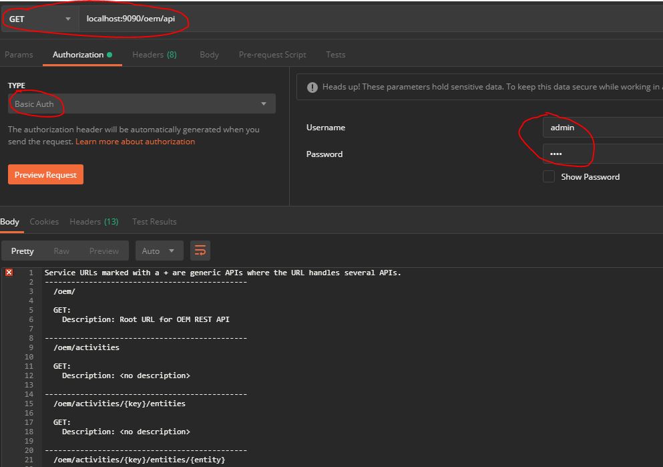Open the Test Results tab
Viewport: 663px width, 467px height.
coord(153,221)
